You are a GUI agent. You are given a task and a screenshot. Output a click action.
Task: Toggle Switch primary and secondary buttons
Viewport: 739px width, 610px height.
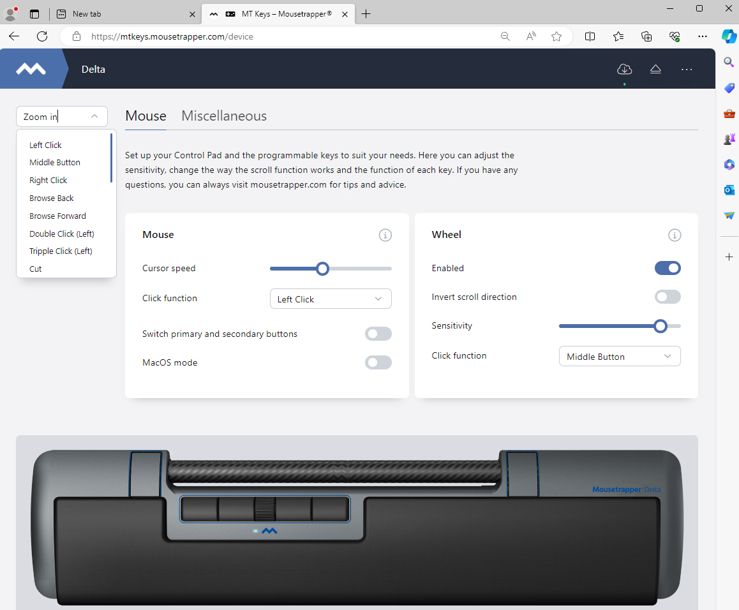pyautogui.click(x=378, y=334)
